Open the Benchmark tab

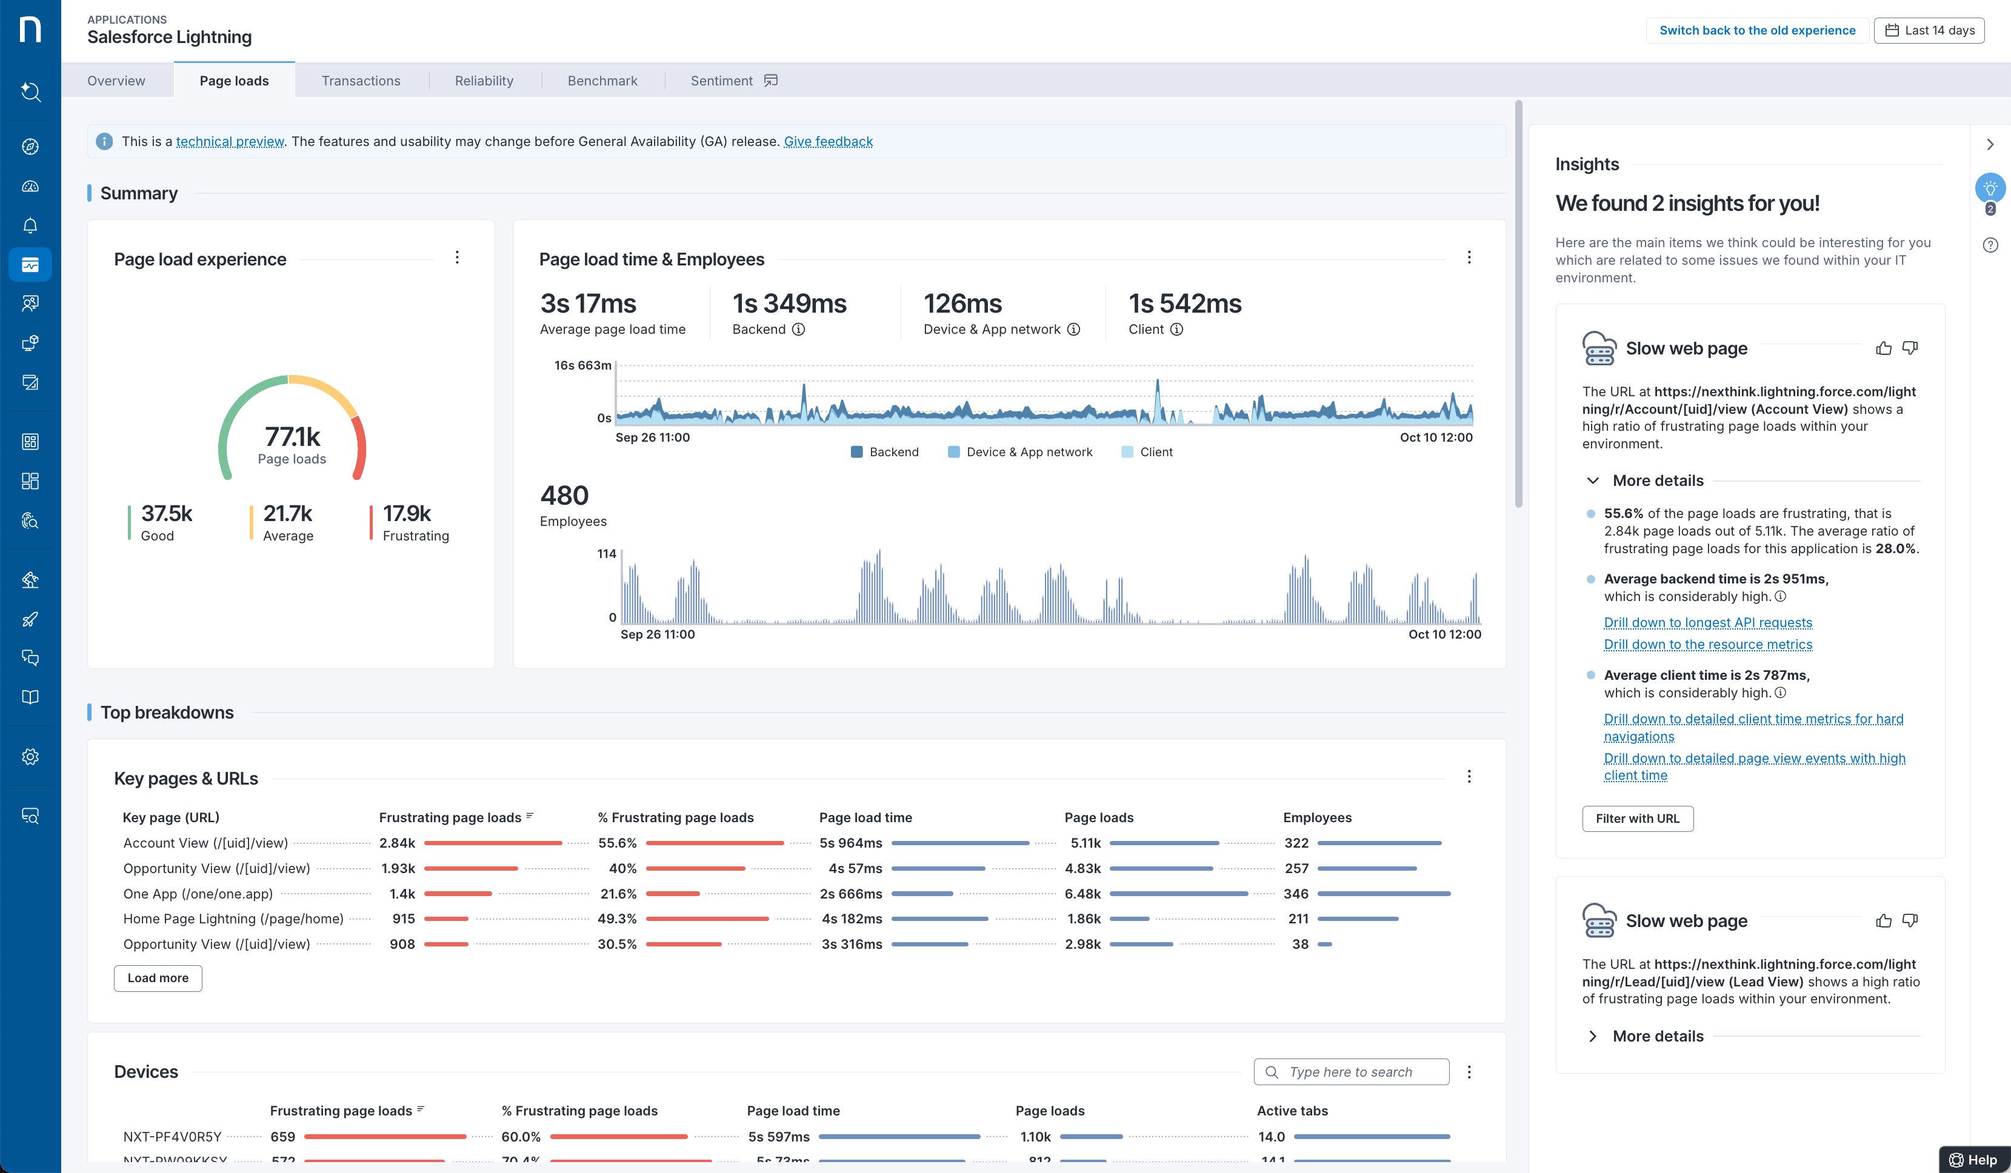pyautogui.click(x=602, y=81)
